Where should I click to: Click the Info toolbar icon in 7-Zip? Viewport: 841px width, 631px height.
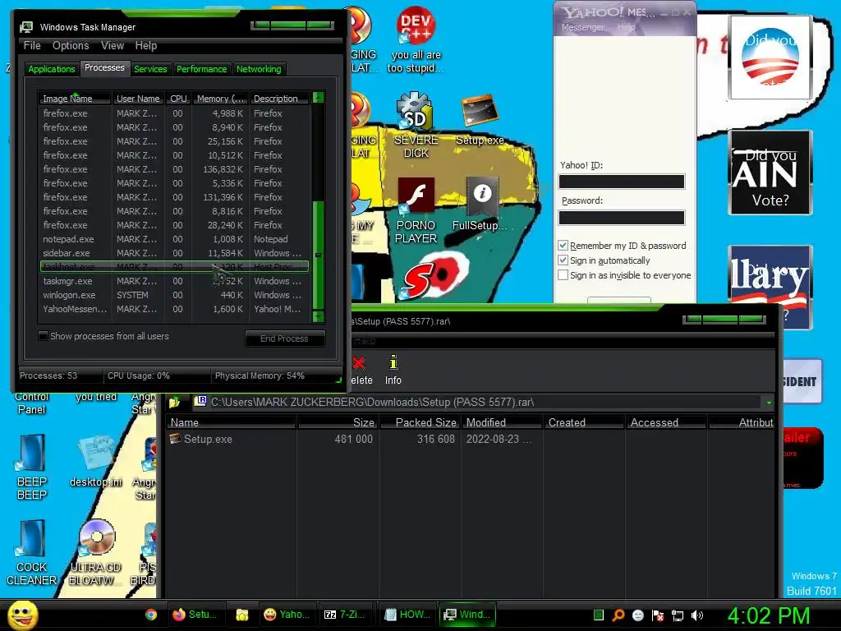[393, 362]
